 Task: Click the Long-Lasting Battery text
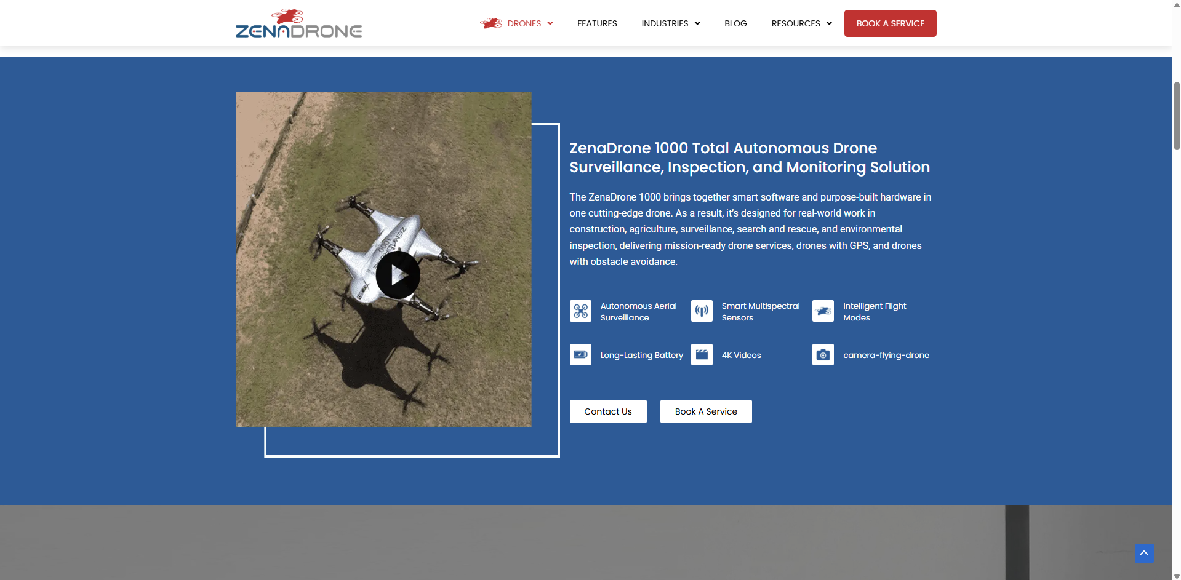pyautogui.click(x=641, y=355)
